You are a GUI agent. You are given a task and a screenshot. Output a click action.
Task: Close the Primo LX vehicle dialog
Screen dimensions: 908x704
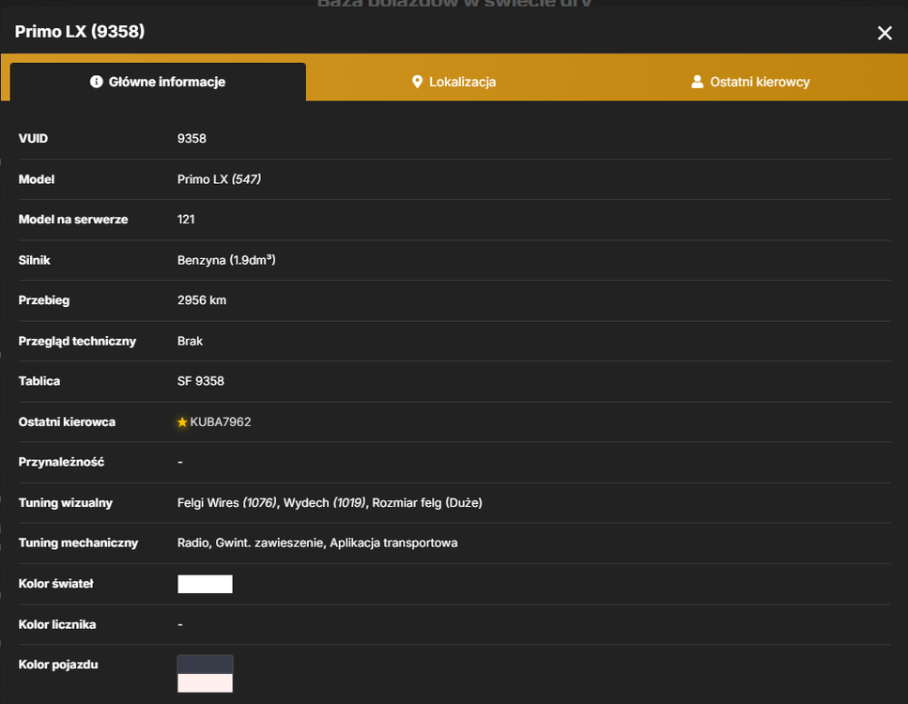tap(885, 33)
